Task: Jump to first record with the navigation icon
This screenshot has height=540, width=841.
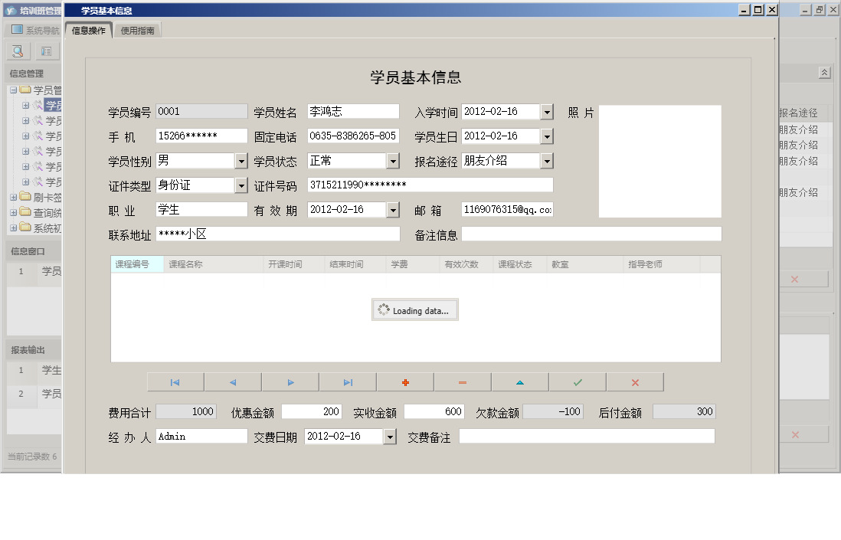Action: click(175, 381)
